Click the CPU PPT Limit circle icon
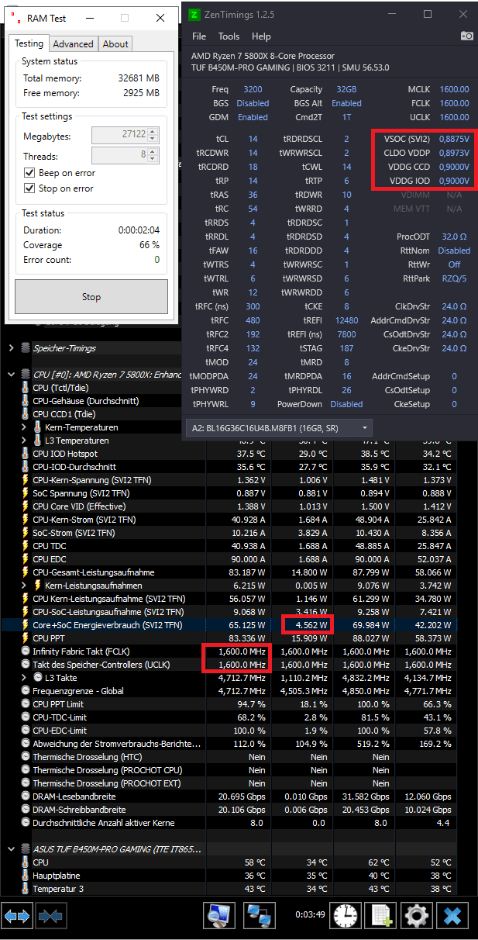This screenshot has height=940, width=478. (x=26, y=704)
